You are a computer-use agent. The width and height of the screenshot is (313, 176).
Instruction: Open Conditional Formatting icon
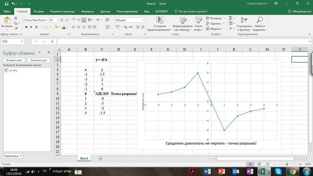pos(160,21)
